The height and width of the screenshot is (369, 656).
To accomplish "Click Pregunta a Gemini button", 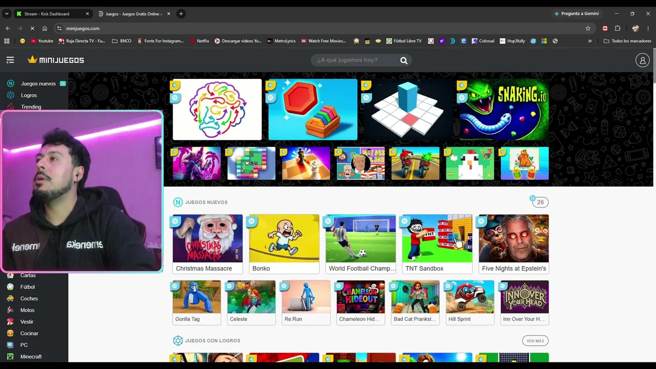I will [x=577, y=14].
